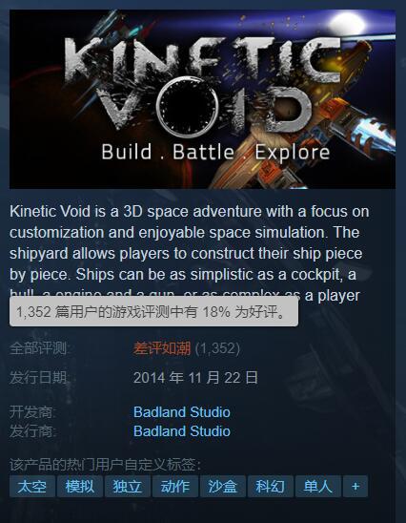Open the 科幻 tag

coord(271,487)
